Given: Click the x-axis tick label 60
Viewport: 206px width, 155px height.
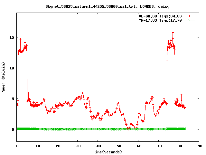Looking at the screenshot, I should pyautogui.click(x=139, y=146).
